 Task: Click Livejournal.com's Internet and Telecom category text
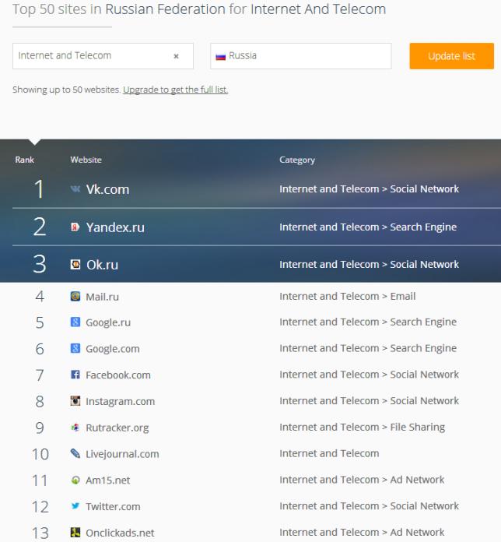[x=329, y=453]
